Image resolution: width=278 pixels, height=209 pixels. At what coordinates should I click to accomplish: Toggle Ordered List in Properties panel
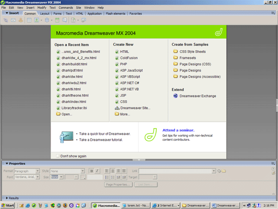(113, 177)
